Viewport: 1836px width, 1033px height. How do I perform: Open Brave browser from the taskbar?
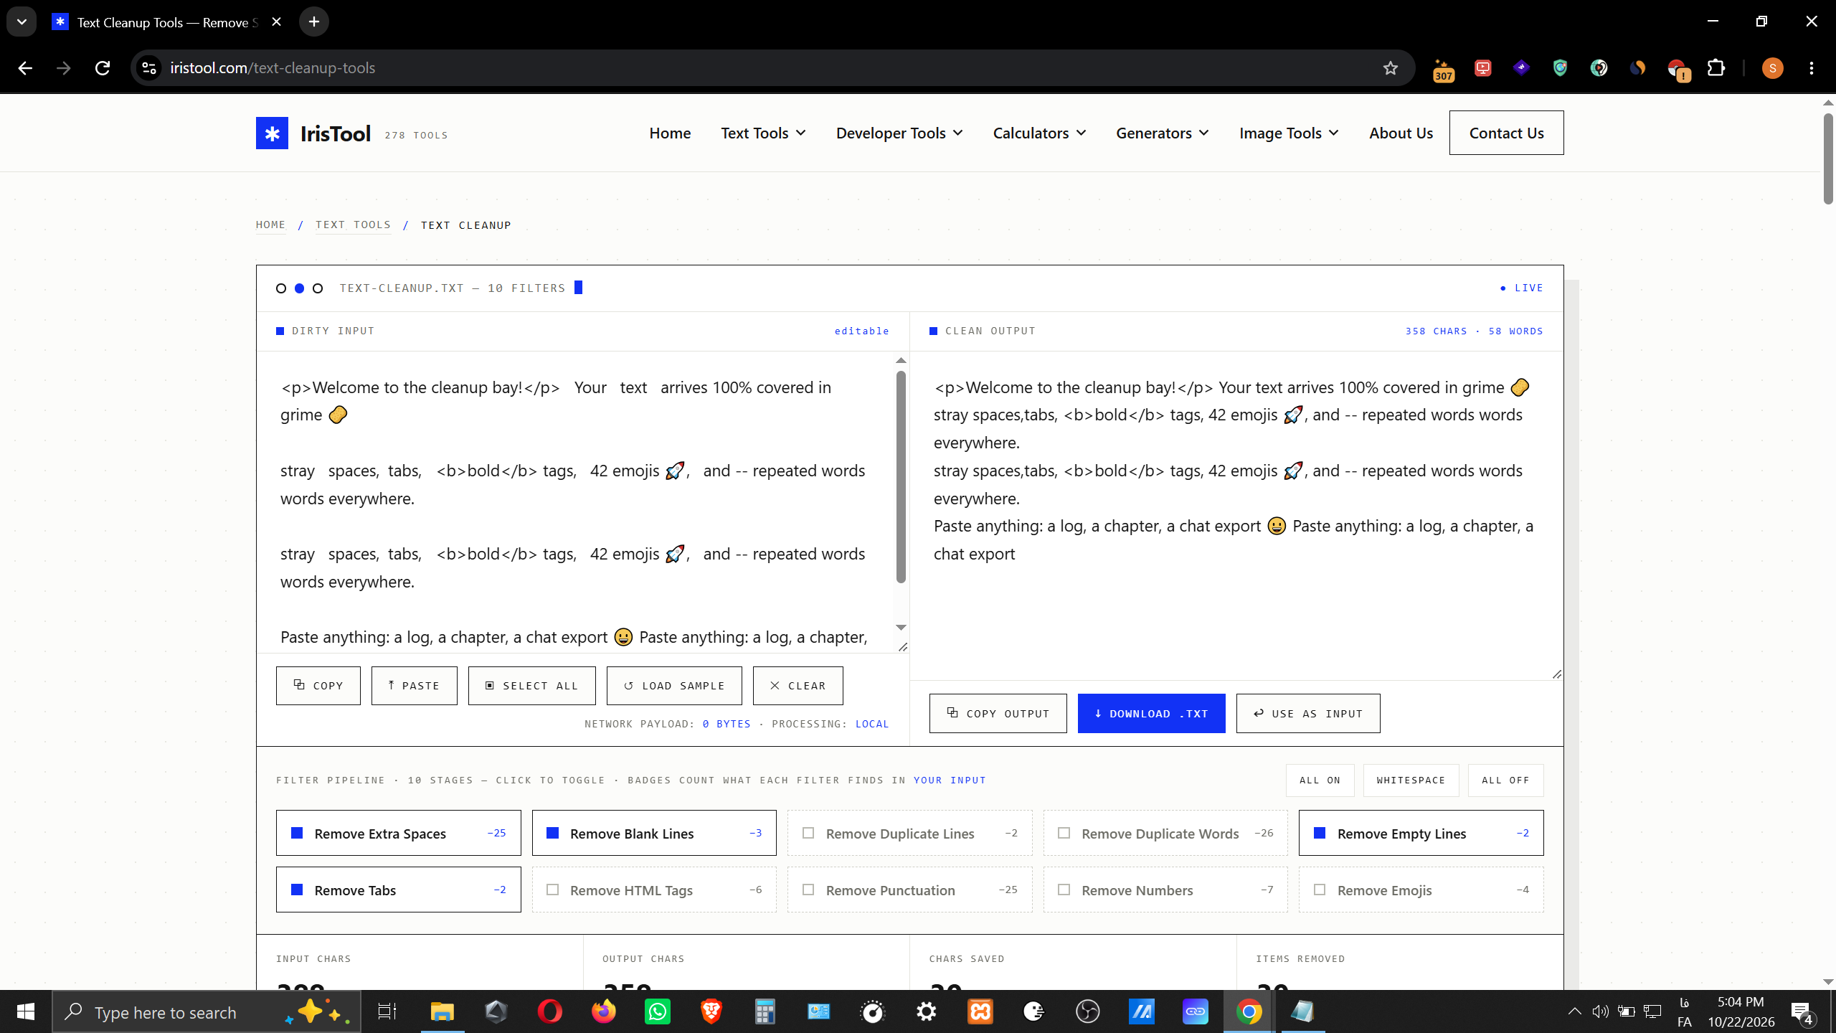(x=711, y=1012)
